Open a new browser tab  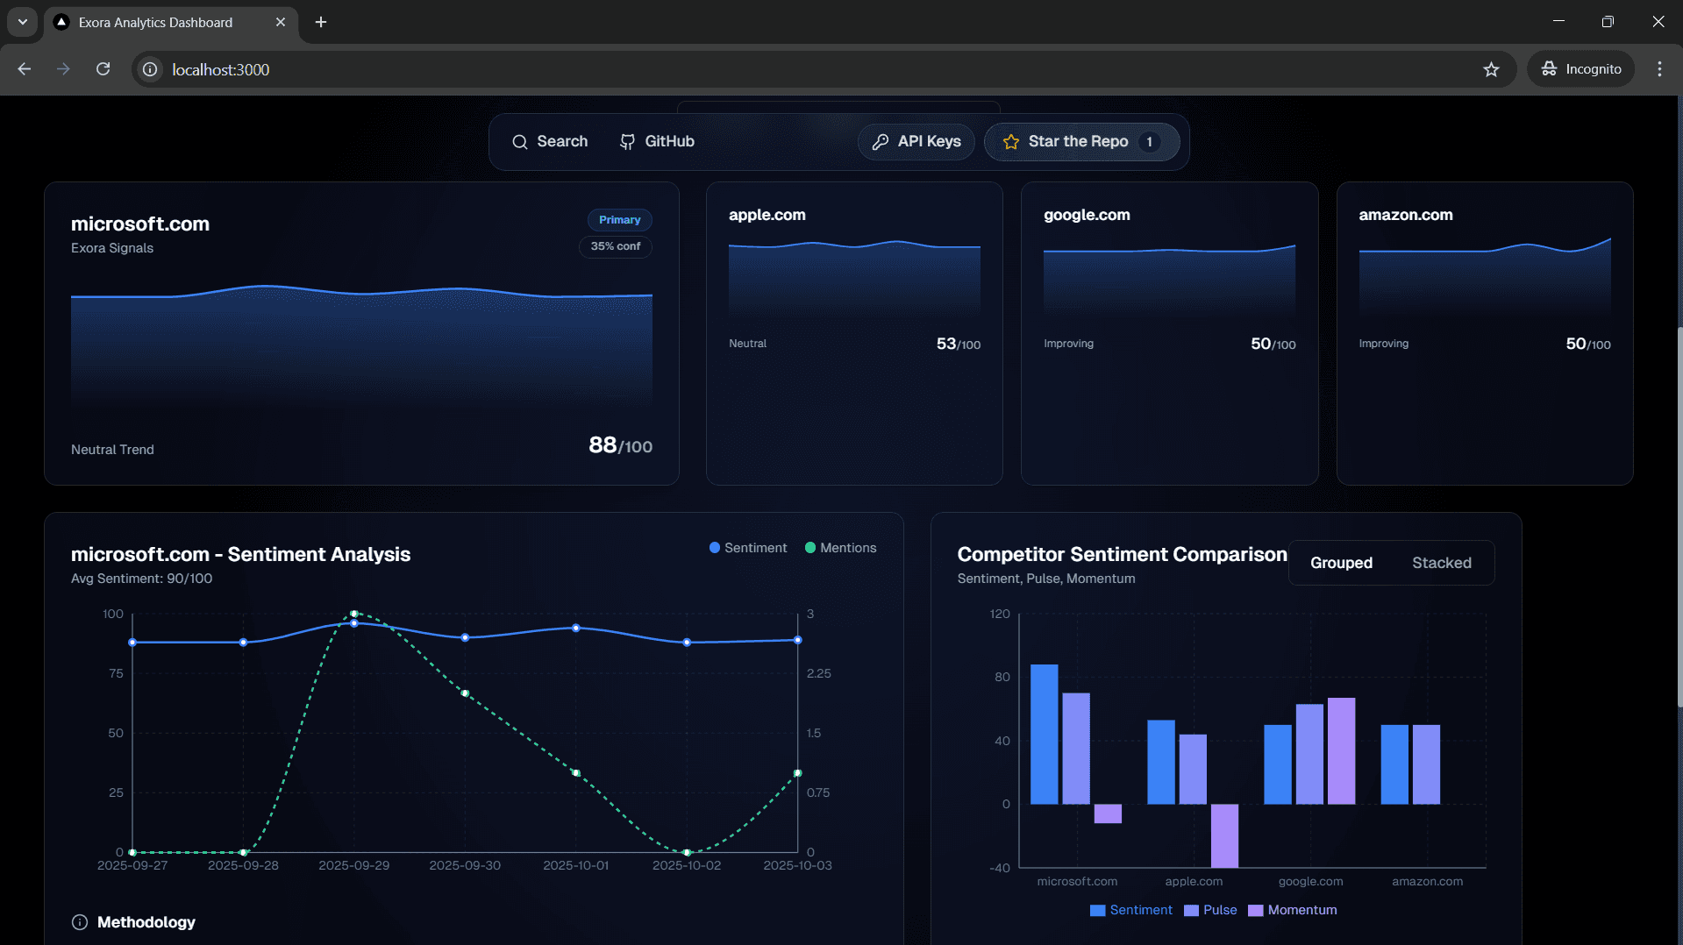point(321,22)
